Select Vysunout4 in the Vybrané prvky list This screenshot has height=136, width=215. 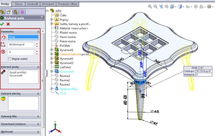click(16, 76)
